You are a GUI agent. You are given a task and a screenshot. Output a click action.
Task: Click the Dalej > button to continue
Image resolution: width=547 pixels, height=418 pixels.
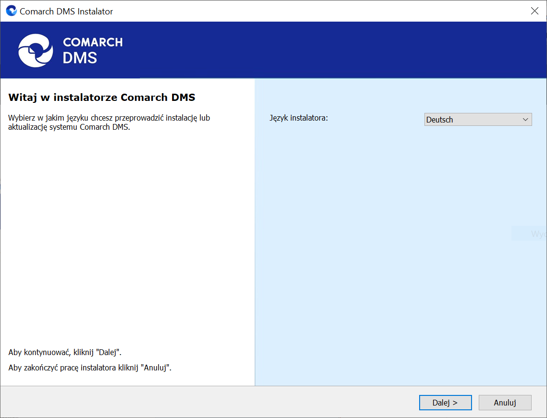click(x=445, y=403)
